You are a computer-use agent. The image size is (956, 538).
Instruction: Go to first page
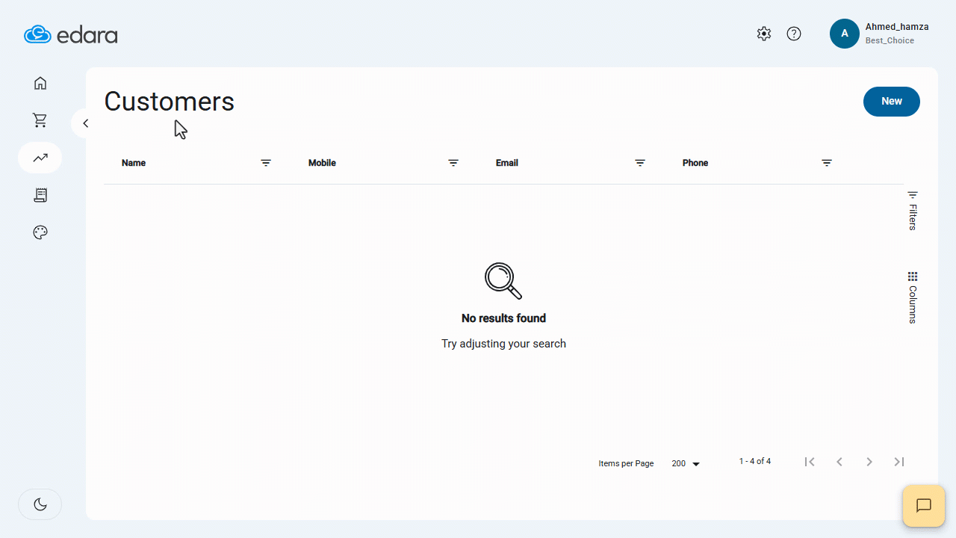tap(810, 462)
